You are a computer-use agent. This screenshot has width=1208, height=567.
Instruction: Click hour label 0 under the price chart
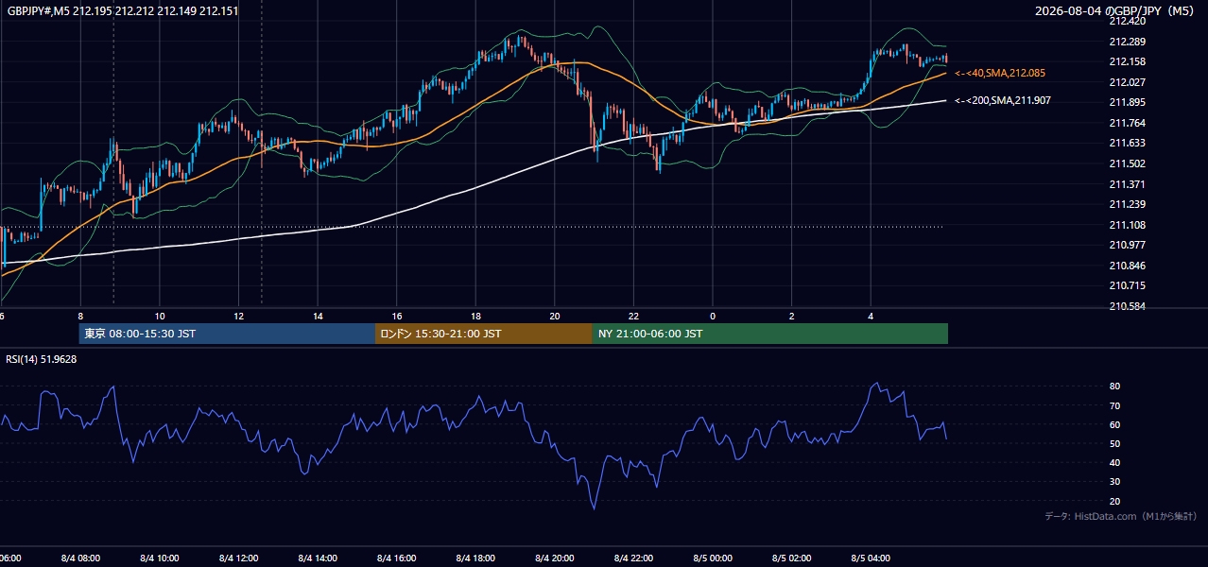point(713,316)
